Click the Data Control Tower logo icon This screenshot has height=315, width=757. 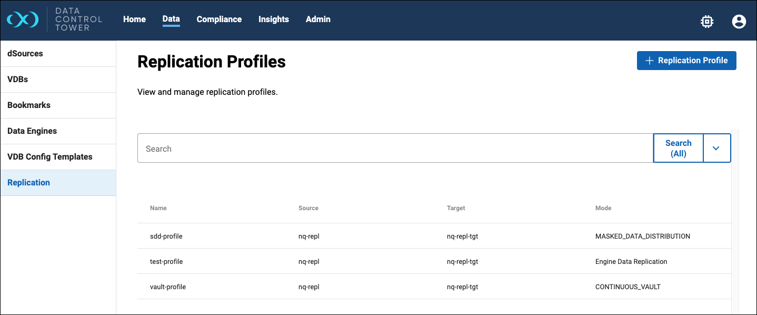pyautogui.click(x=23, y=19)
